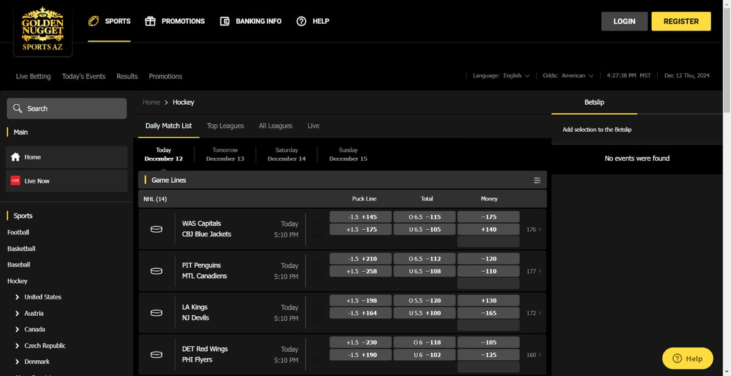This screenshot has width=731, height=376.
Task: Bet Canadiens puck line +1.5 −258
Action: 361,271
